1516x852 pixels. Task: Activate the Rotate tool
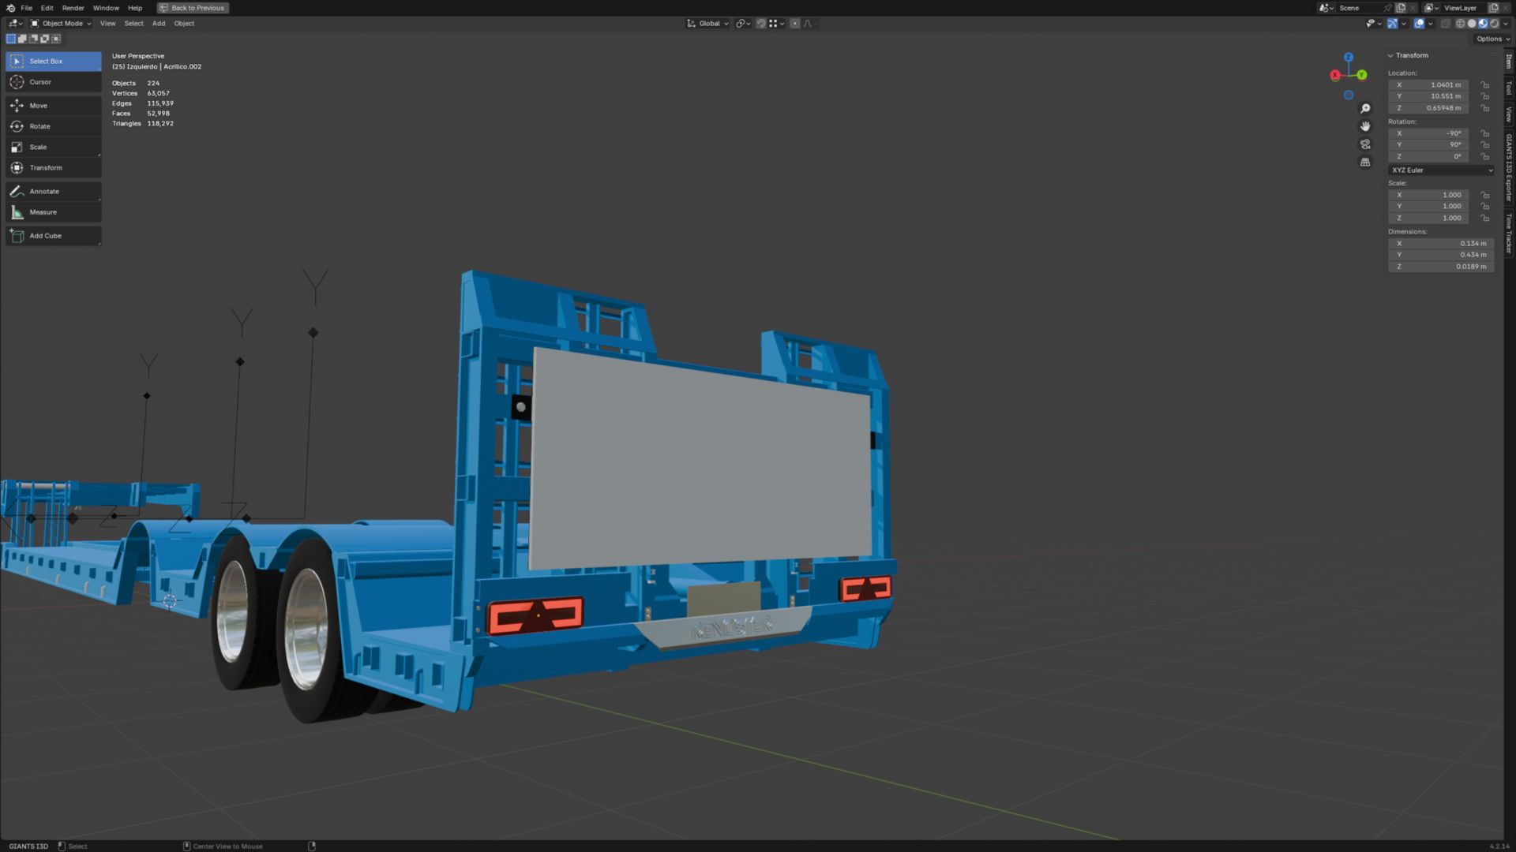(x=53, y=126)
